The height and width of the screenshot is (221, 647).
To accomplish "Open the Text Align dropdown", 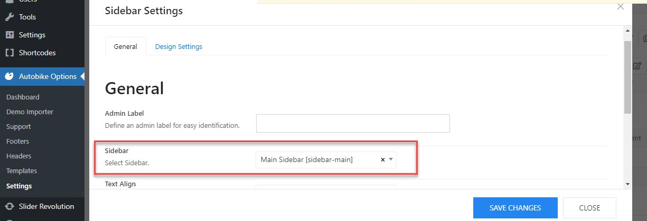I will [x=326, y=187].
